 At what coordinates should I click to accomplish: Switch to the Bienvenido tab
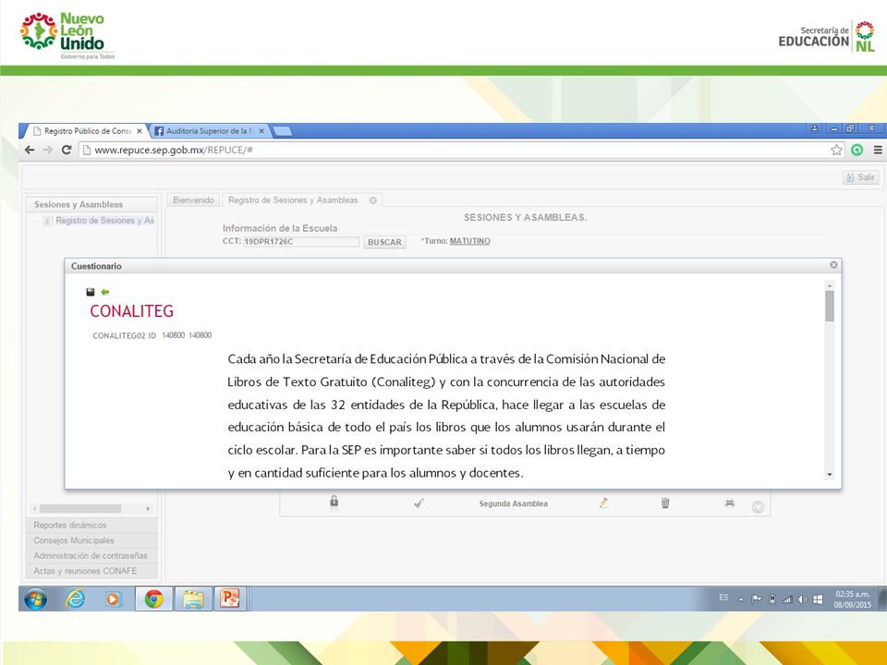pyautogui.click(x=193, y=200)
